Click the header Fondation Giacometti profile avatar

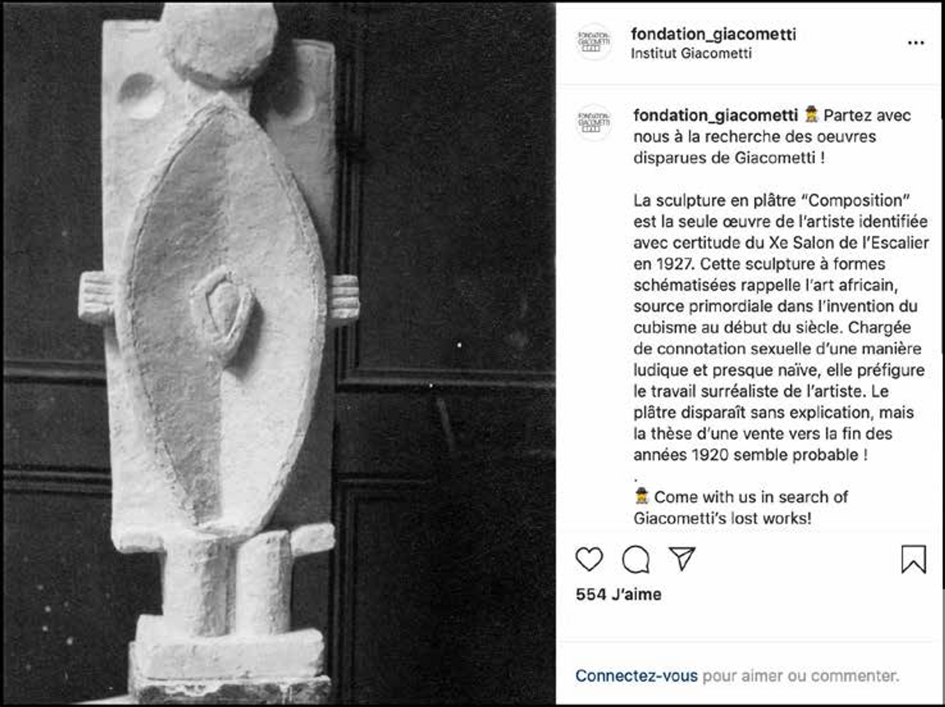(594, 42)
